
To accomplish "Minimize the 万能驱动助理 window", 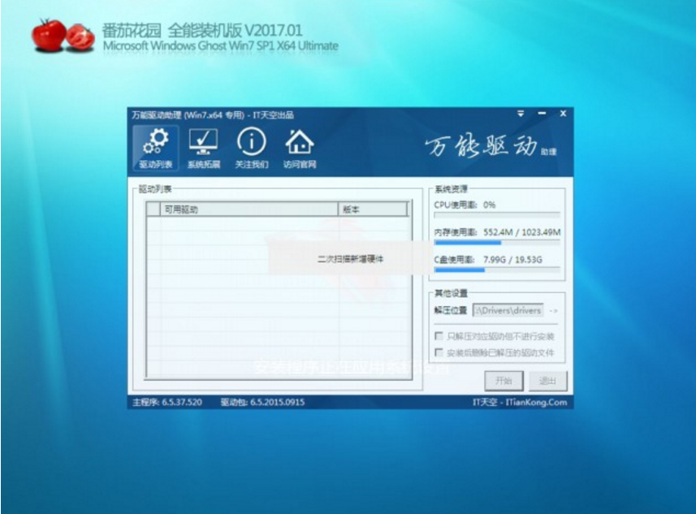I will pos(542,114).
